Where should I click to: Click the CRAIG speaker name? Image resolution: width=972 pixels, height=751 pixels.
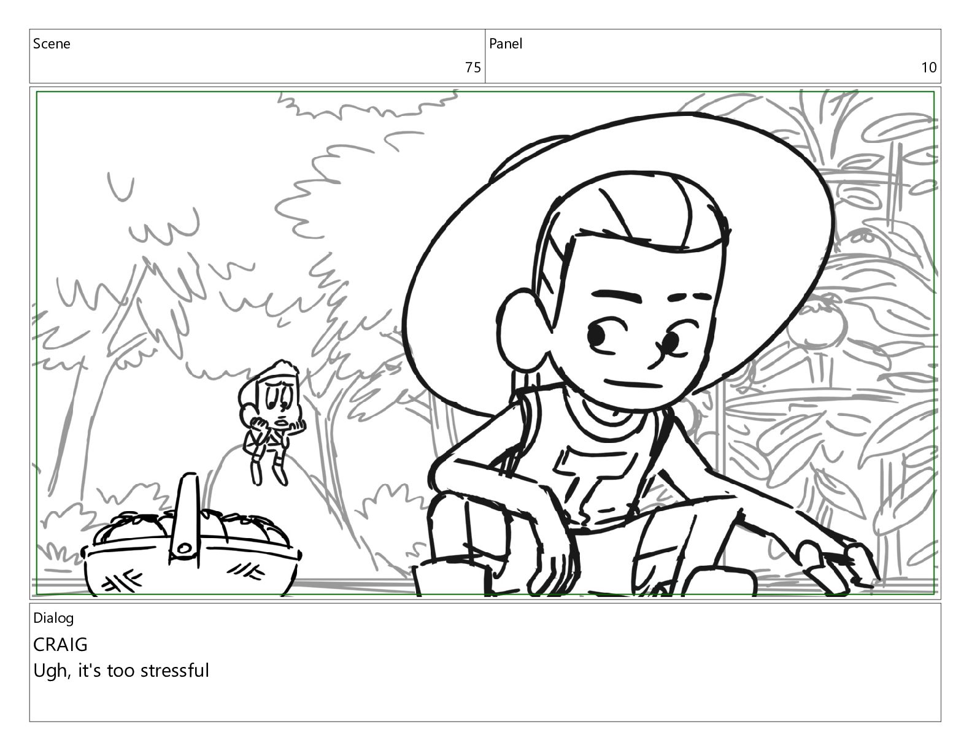(x=60, y=644)
